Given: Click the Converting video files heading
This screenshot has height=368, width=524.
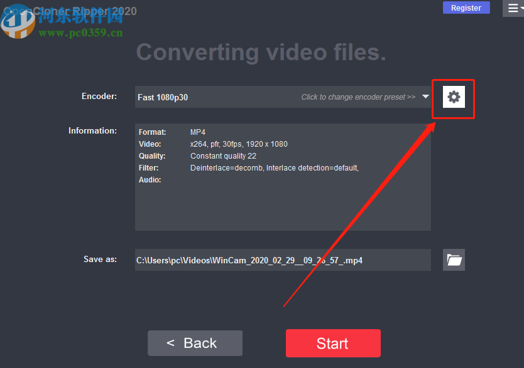Looking at the screenshot, I should tap(261, 53).
